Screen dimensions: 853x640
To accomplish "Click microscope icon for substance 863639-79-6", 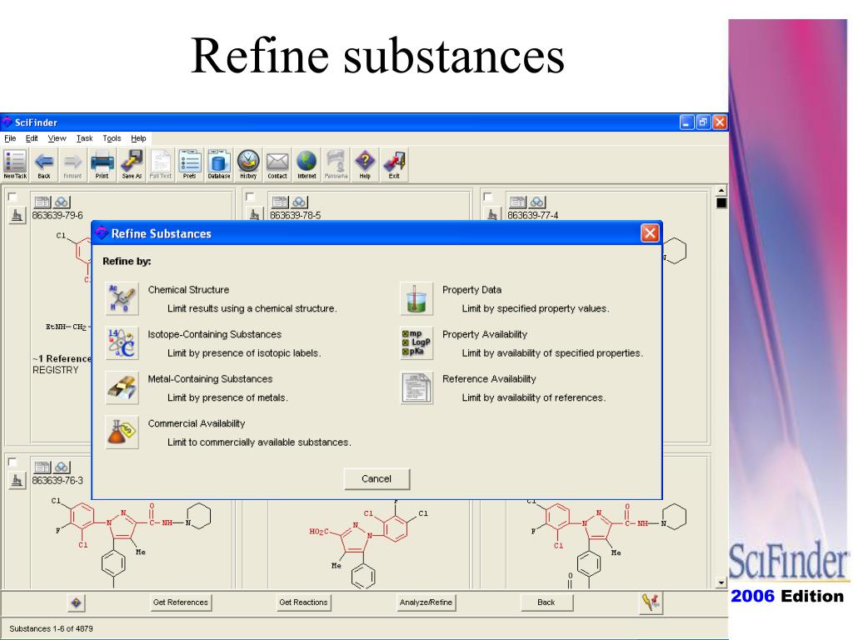I will [17, 216].
